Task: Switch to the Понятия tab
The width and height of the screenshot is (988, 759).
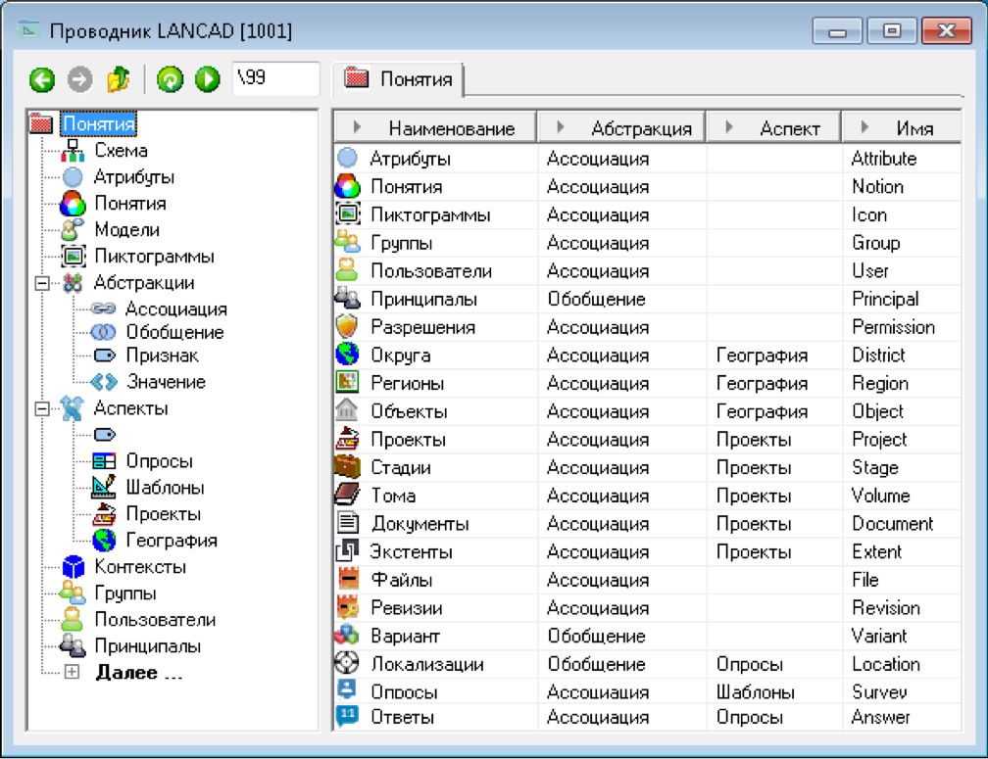Action: click(399, 79)
